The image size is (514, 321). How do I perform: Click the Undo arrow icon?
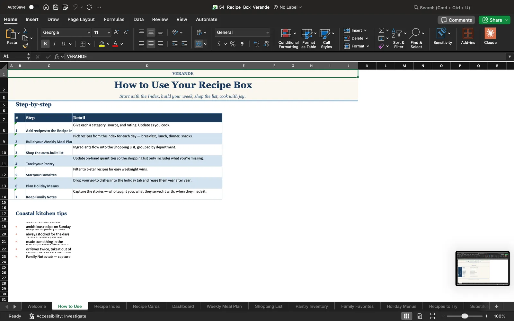pyautogui.click(x=75, y=7)
